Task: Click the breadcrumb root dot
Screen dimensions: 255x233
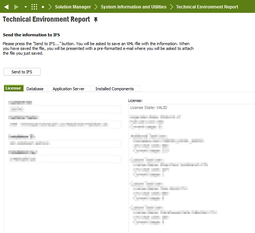Action: pyautogui.click(x=43, y=7)
